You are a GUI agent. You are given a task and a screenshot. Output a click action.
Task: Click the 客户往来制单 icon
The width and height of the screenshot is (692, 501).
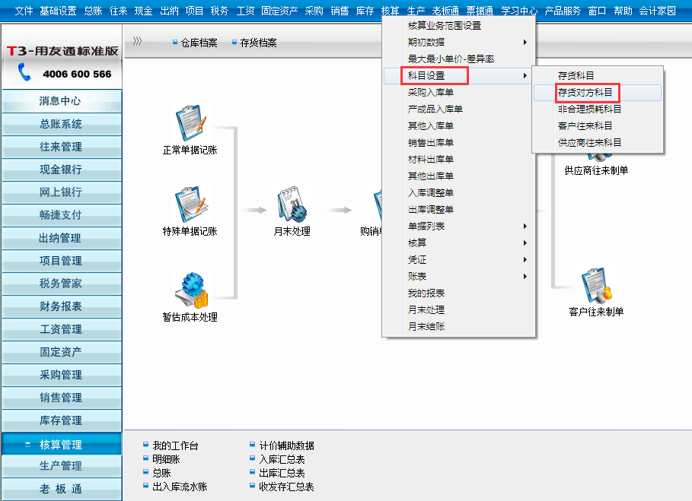point(596,284)
